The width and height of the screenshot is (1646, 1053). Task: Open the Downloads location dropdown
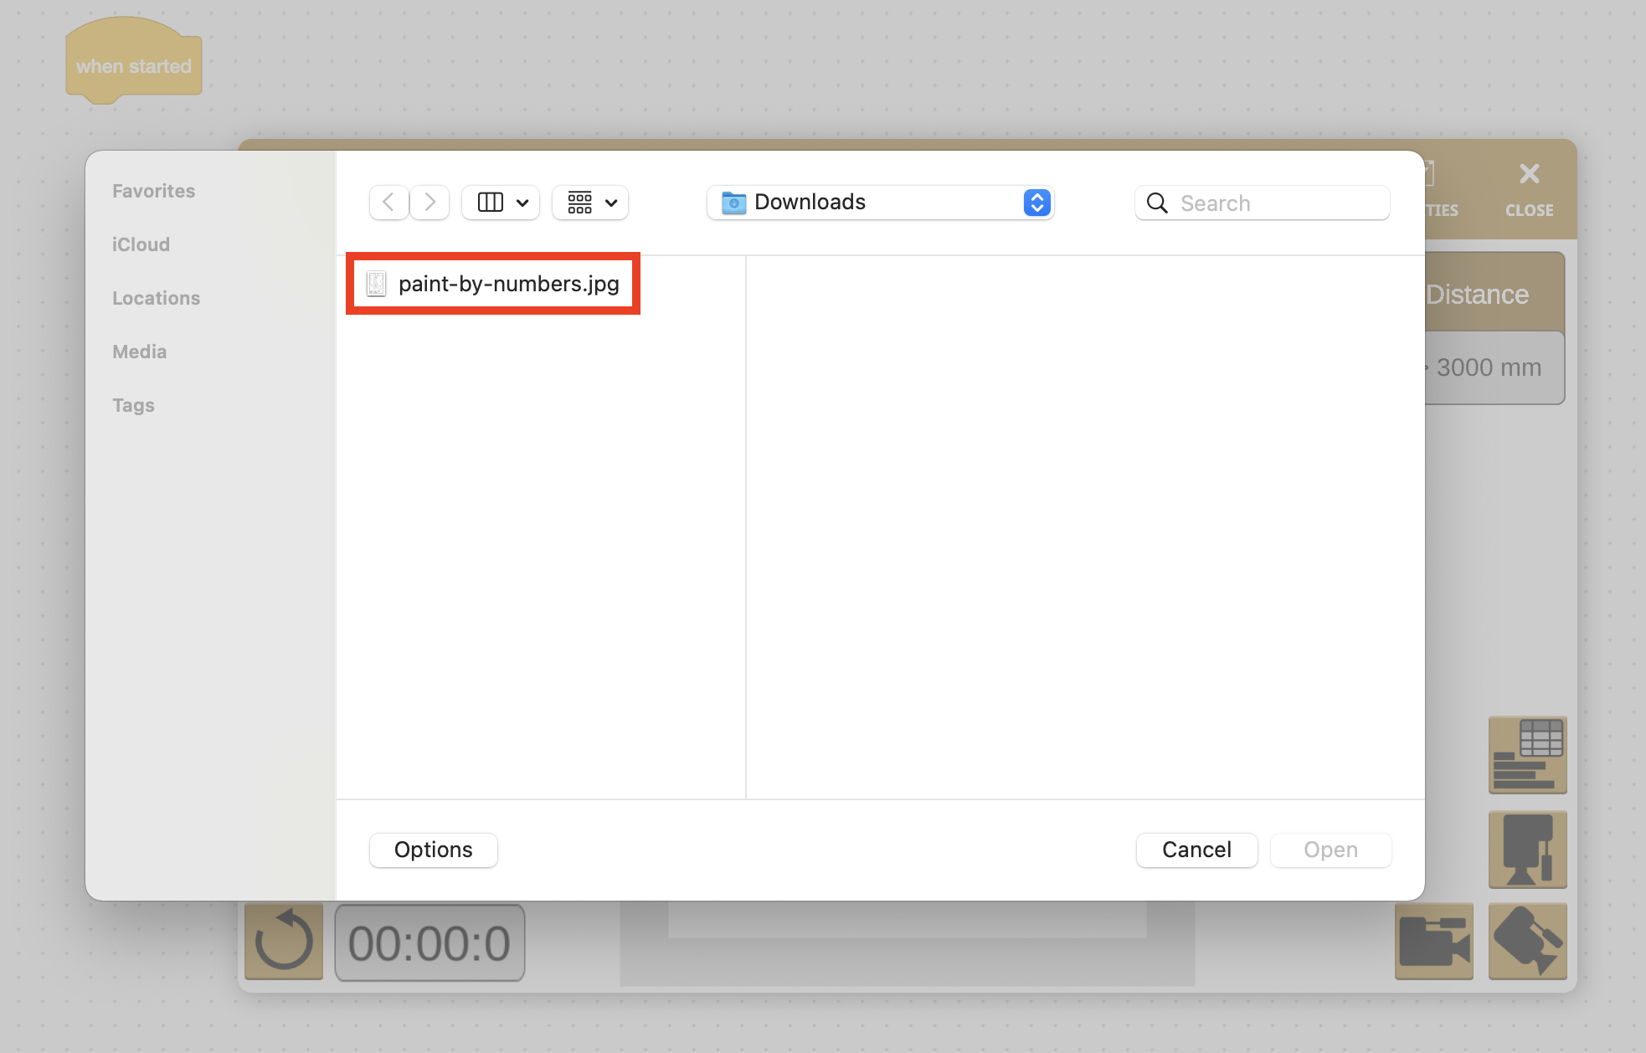point(1036,202)
